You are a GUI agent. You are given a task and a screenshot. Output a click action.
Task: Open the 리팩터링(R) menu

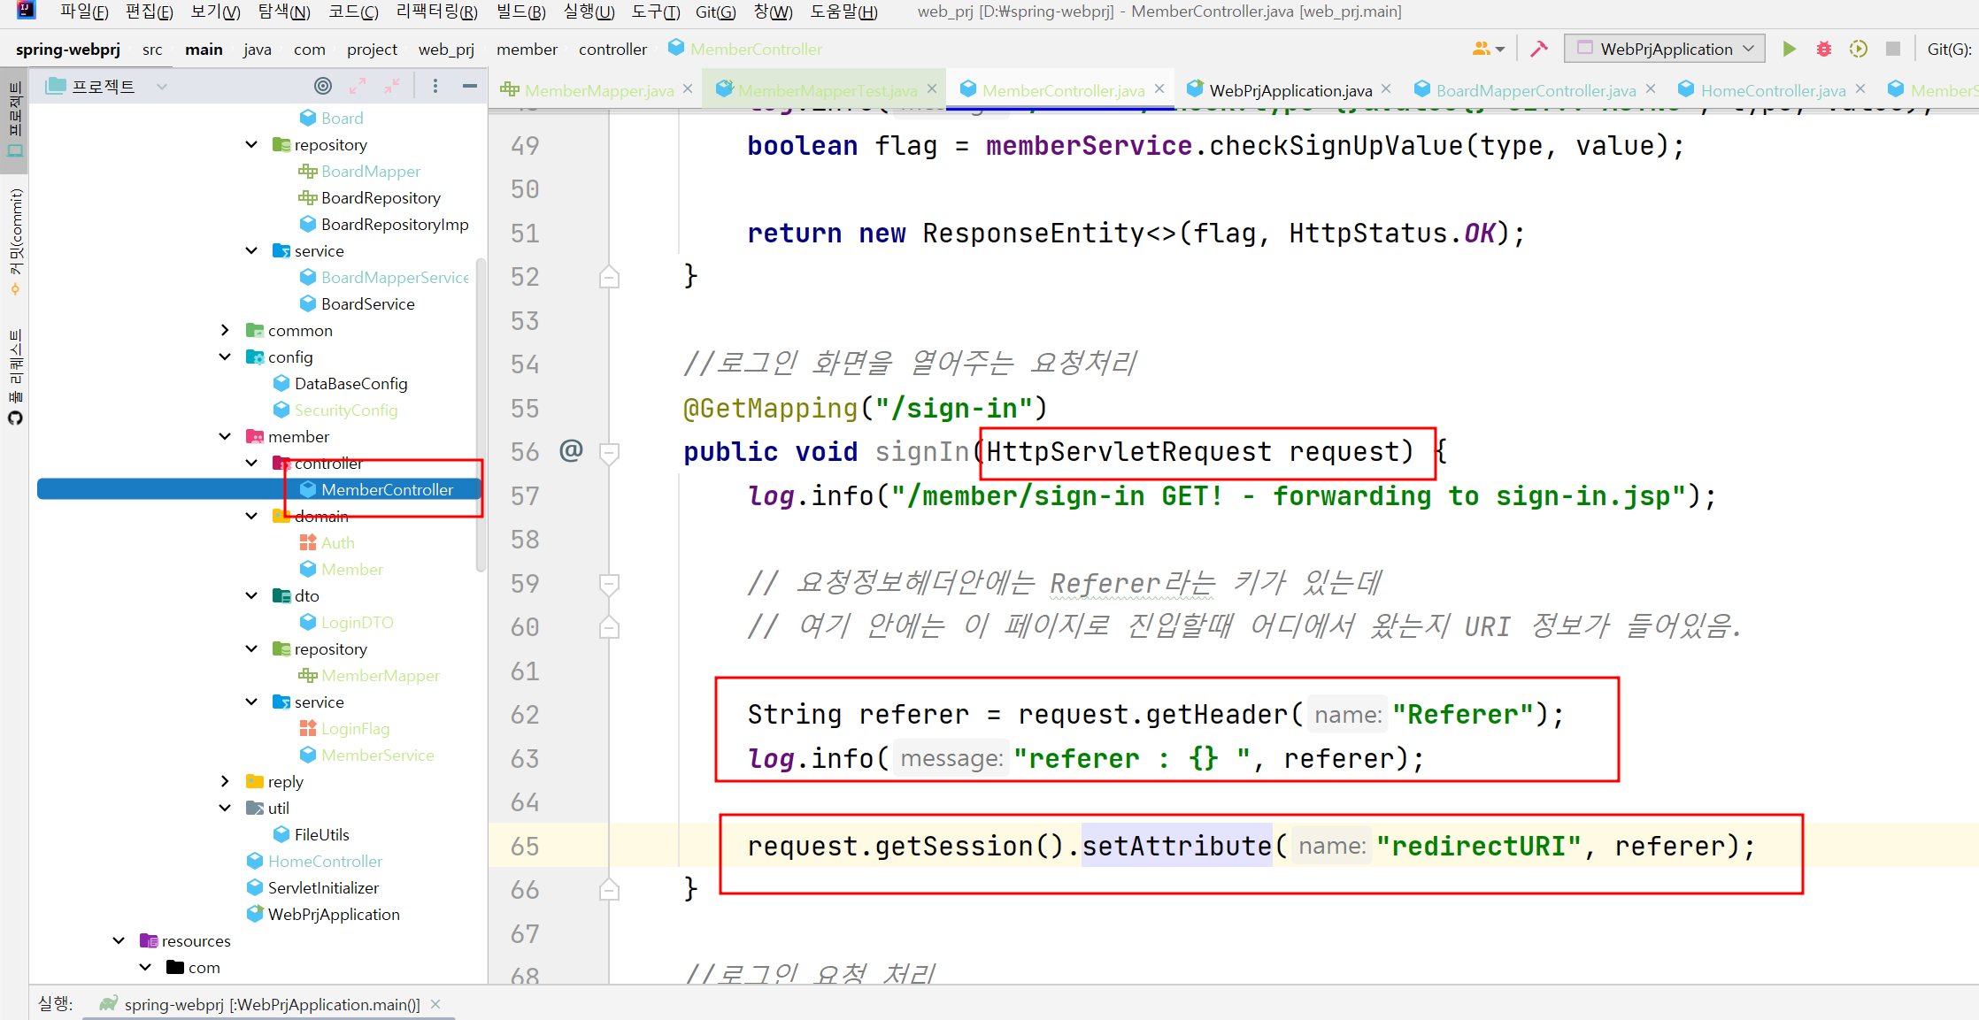tap(437, 12)
